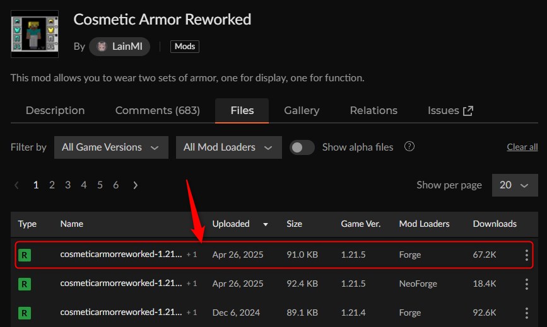Screen dimensions: 547x327
Task: Click the Mod Loaders column header
Action: point(424,224)
